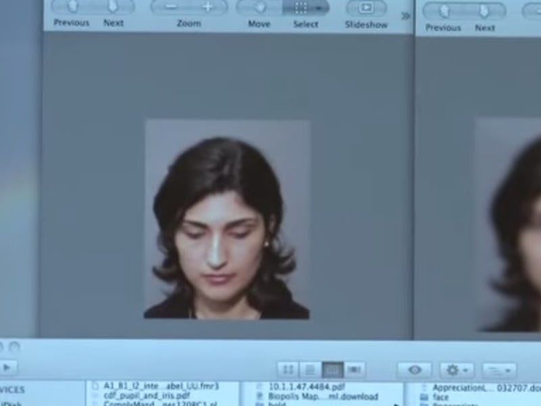Image resolution: width=541 pixels, height=406 pixels.
Task: Expand the toolbar overflow chevron
Action: [x=405, y=16]
